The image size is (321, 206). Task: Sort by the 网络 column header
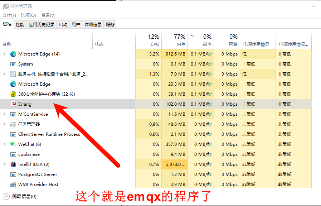[x=227, y=41]
